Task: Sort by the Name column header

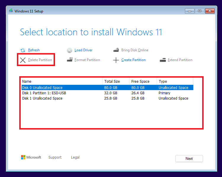Action: coord(62,82)
